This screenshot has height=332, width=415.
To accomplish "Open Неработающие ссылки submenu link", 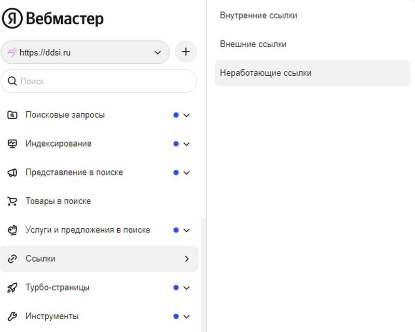I will (312, 73).
